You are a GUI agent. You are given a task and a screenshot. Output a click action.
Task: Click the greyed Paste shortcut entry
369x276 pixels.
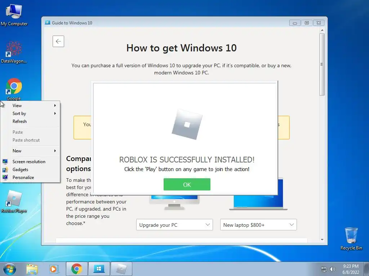(x=30, y=140)
